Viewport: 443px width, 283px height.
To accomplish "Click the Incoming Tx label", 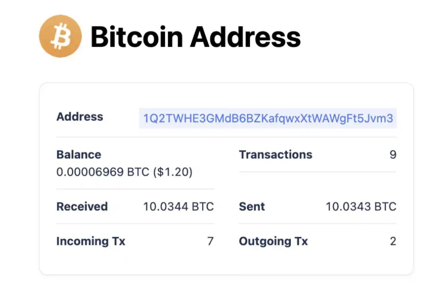I will pyautogui.click(x=91, y=241).
